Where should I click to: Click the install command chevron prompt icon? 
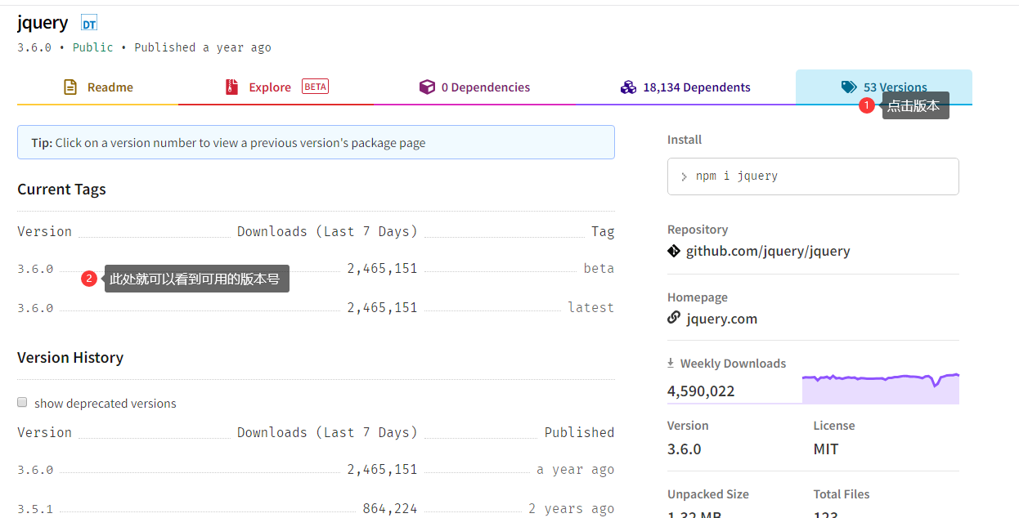pos(684,176)
